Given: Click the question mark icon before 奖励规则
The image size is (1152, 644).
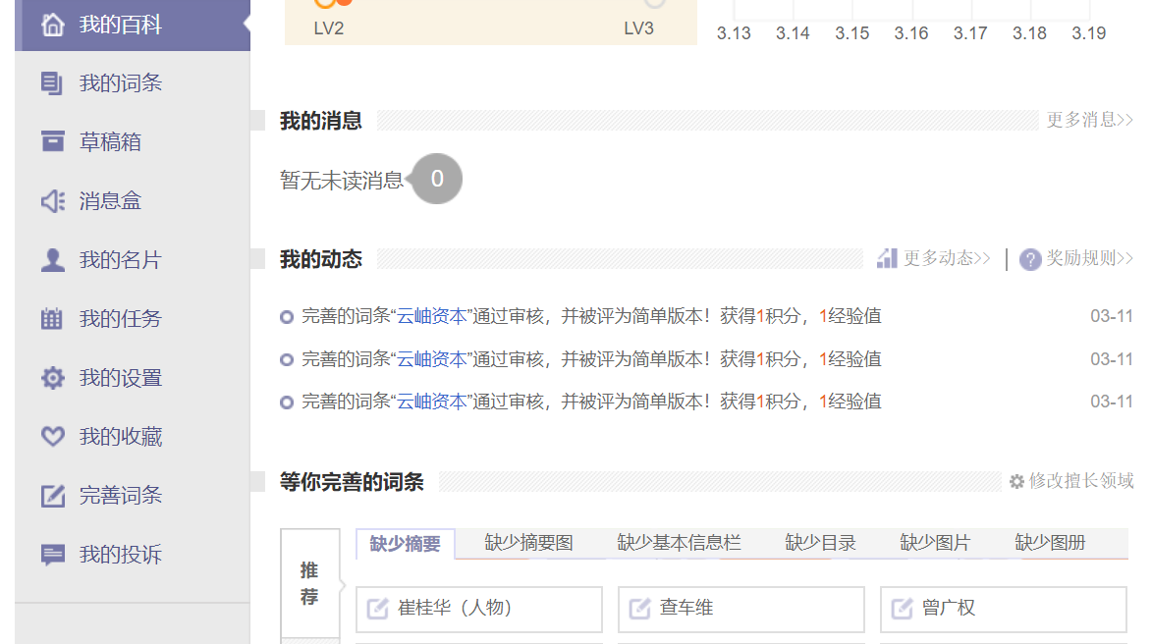Looking at the screenshot, I should pos(1029,258).
